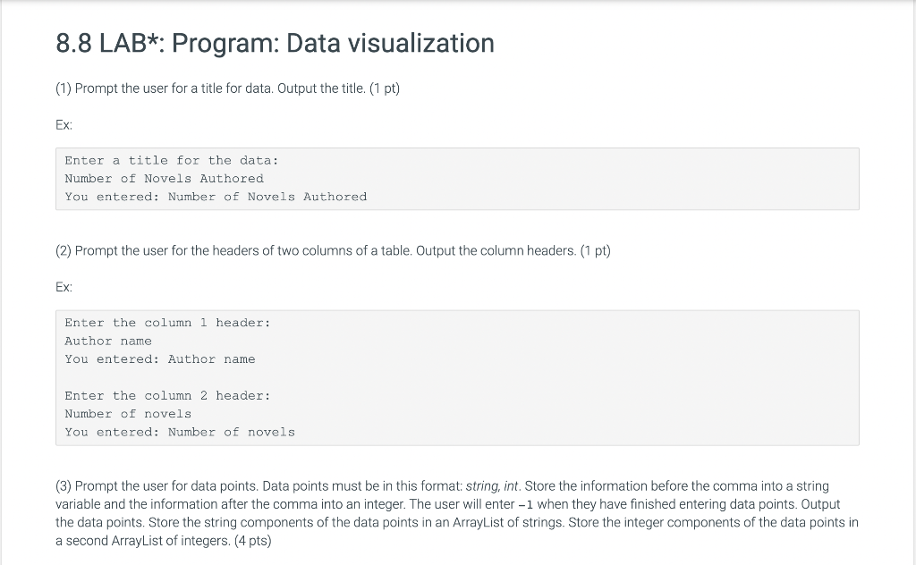Click the '8.8 LAB*: Program: Data visualization' heading
Image resolution: width=916 pixels, height=565 pixels.
276,43
